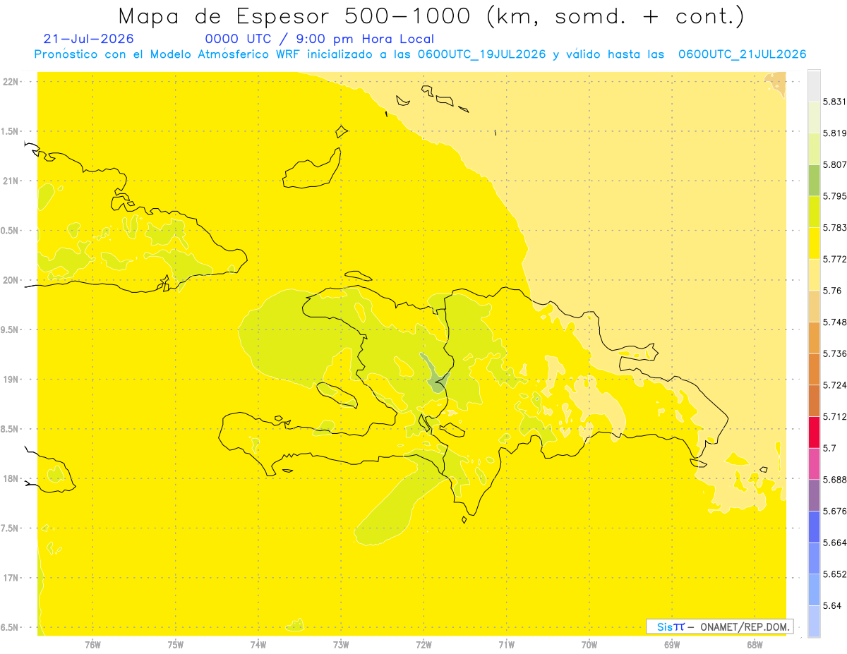Select the '5.64' colorbar label

tap(832, 605)
